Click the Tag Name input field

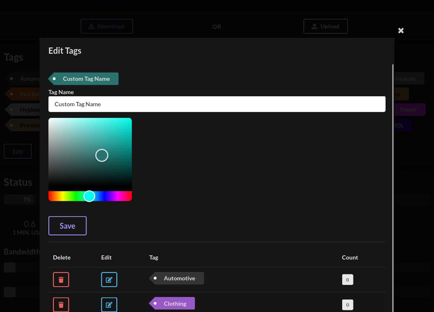coord(217,104)
